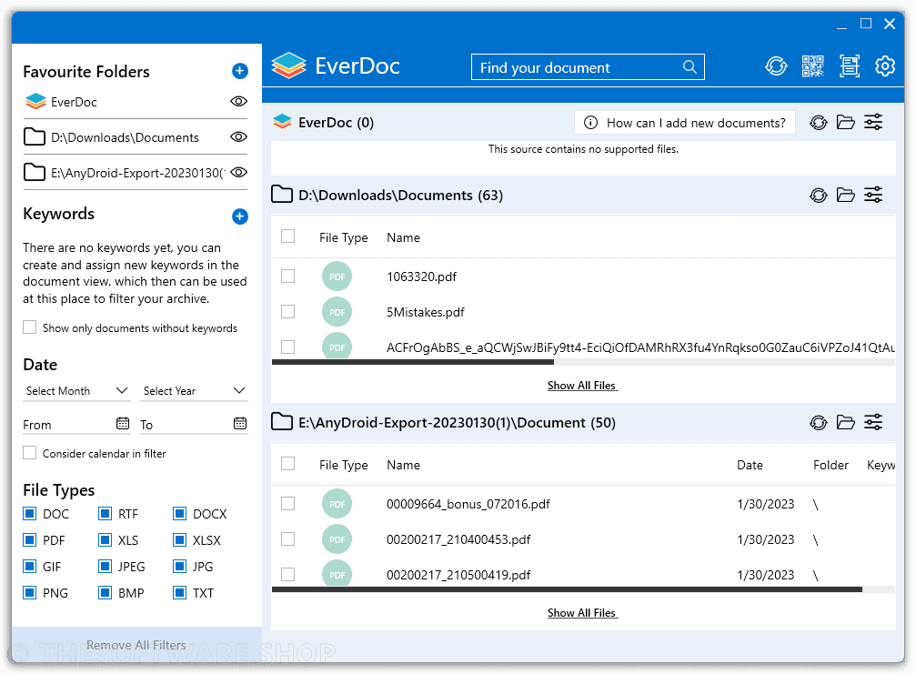Sort E:\AnyDroid-Export list by Folder column
Image resolution: width=916 pixels, height=674 pixels.
tap(830, 465)
